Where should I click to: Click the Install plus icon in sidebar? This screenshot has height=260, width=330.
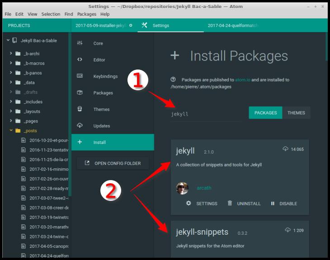pos(80,142)
